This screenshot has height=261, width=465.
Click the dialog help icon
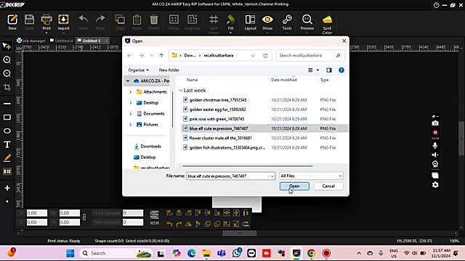341,70
